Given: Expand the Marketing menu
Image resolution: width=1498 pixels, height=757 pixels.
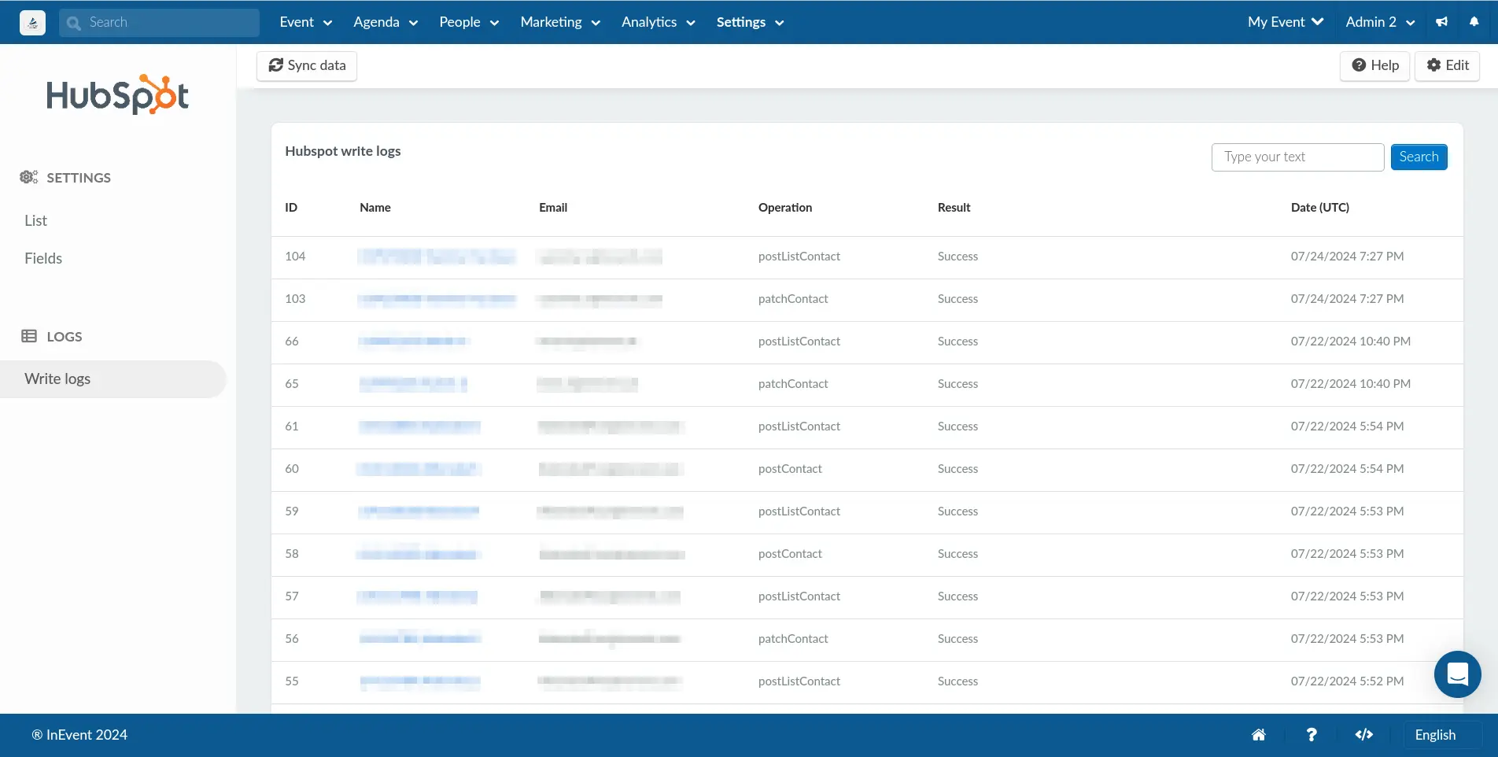Looking at the screenshot, I should pos(560,22).
